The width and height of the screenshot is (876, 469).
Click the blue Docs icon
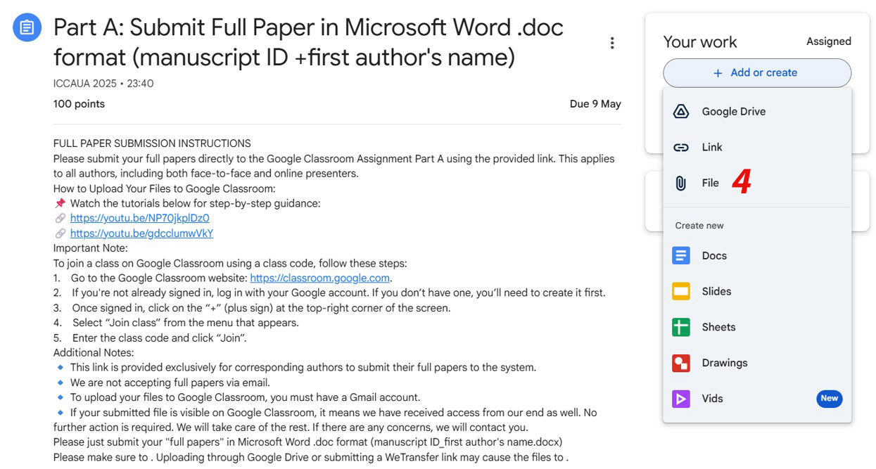tap(680, 255)
